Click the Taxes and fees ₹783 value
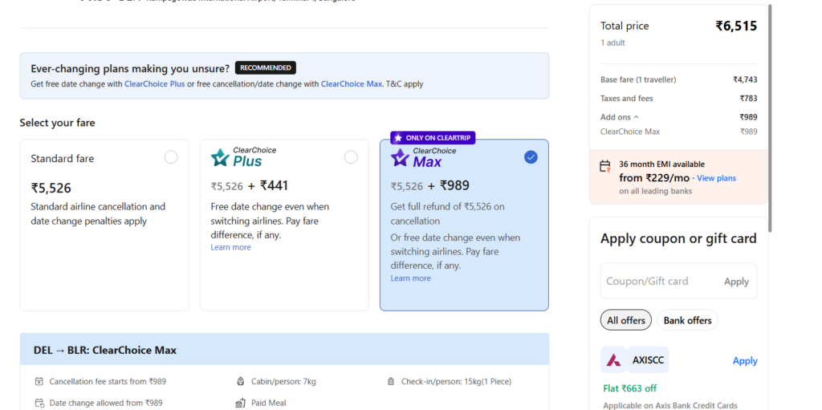822x410 pixels. (x=749, y=98)
